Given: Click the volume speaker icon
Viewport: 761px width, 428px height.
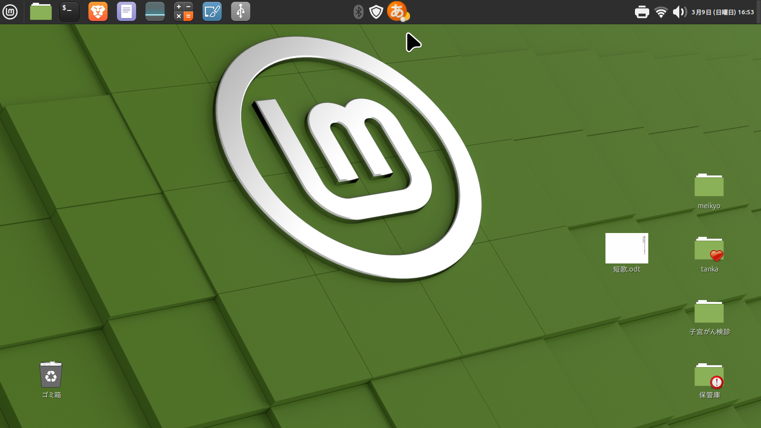Looking at the screenshot, I should coord(680,12).
